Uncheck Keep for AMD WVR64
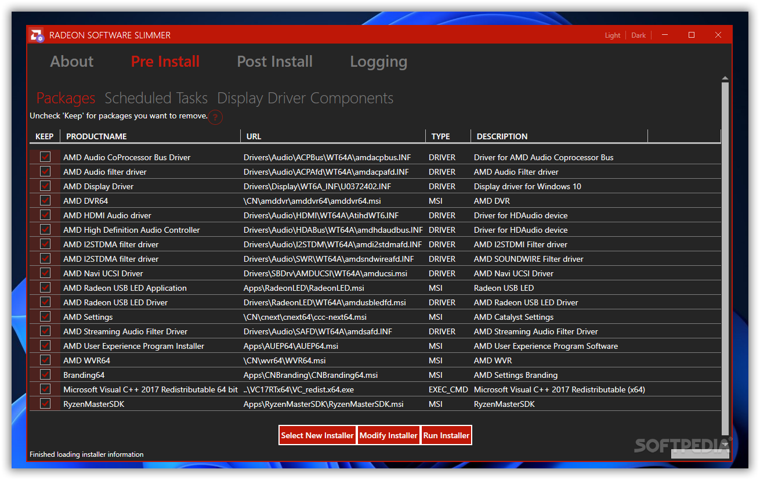760x480 pixels. (45, 360)
